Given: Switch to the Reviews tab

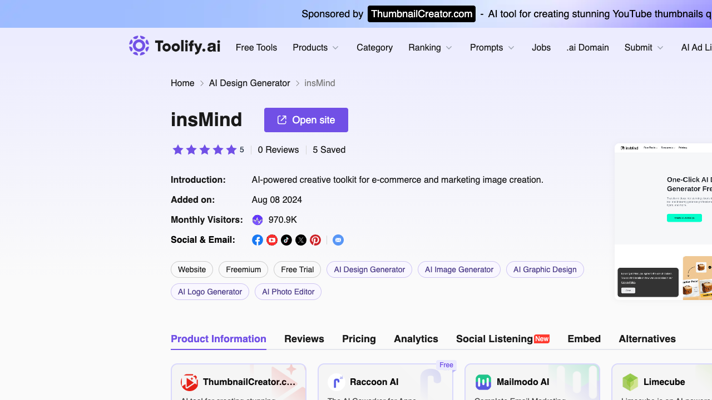Looking at the screenshot, I should point(304,339).
